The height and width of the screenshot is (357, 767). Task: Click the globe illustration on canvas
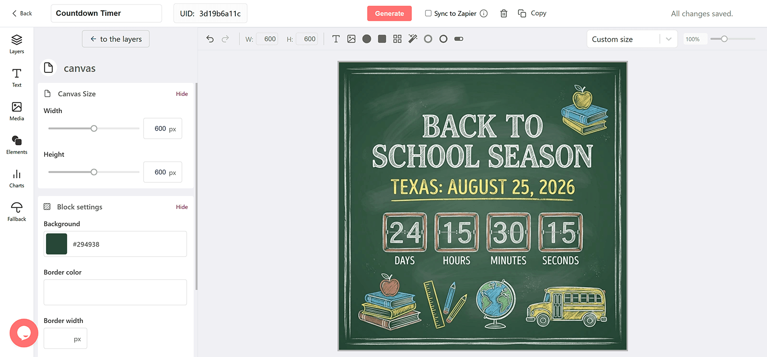pyautogui.click(x=496, y=304)
